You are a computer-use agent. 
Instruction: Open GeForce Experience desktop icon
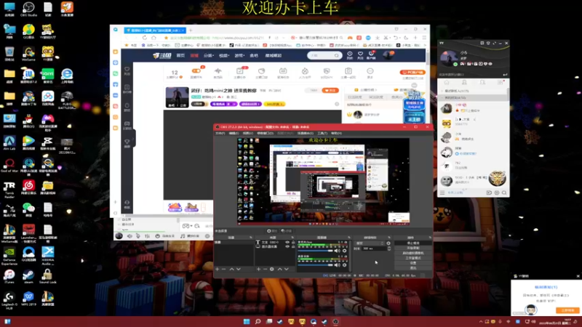coord(9,256)
